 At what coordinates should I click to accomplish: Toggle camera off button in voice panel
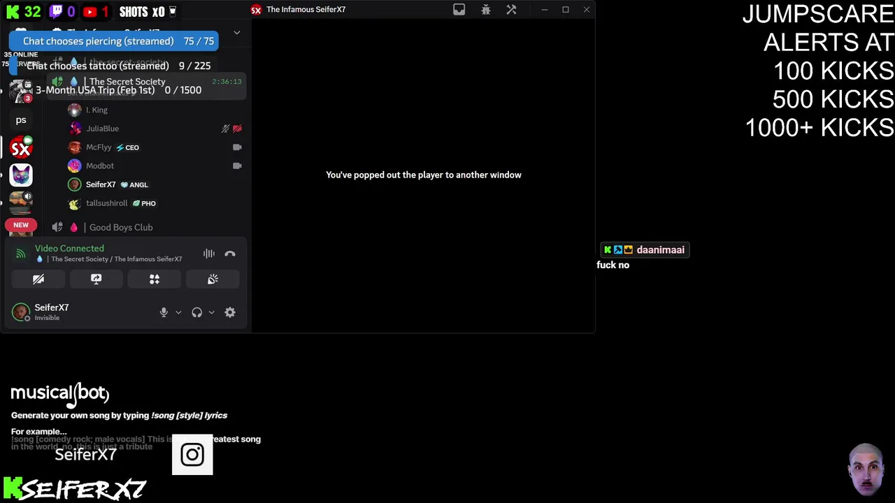tap(38, 279)
